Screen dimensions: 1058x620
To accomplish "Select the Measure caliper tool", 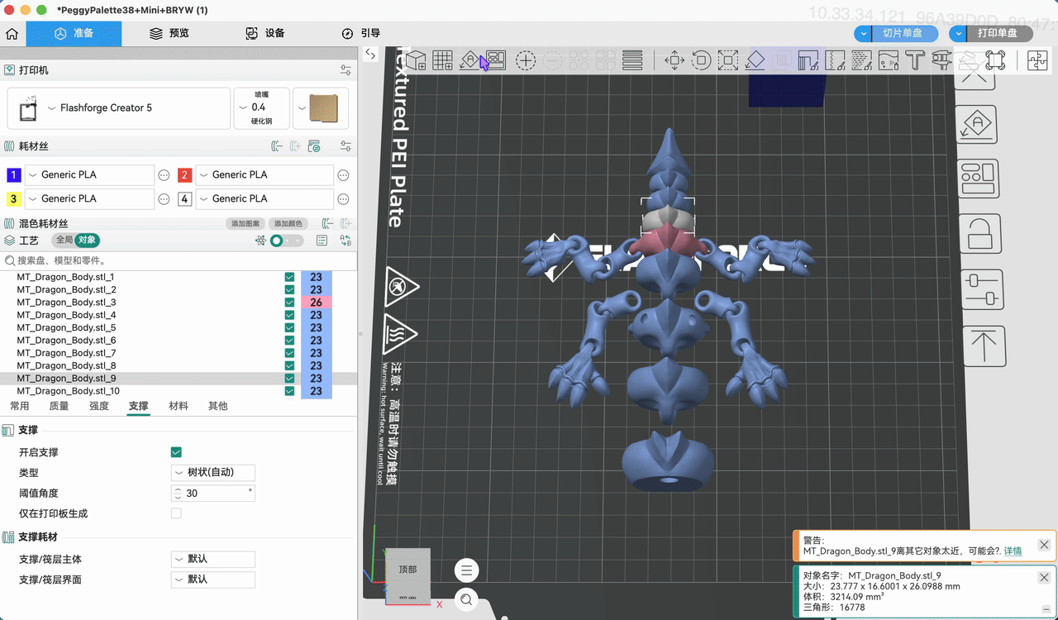I will coord(941,60).
